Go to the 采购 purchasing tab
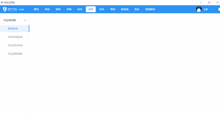The image size is (220, 113). click(x=69, y=9)
